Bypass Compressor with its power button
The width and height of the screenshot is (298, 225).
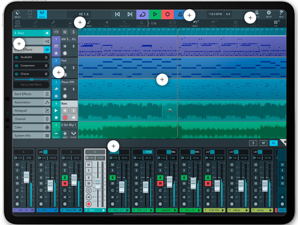point(16,66)
